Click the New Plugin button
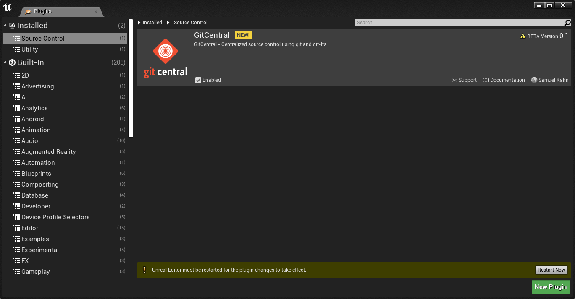The width and height of the screenshot is (575, 299). click(x=550, y=287)
